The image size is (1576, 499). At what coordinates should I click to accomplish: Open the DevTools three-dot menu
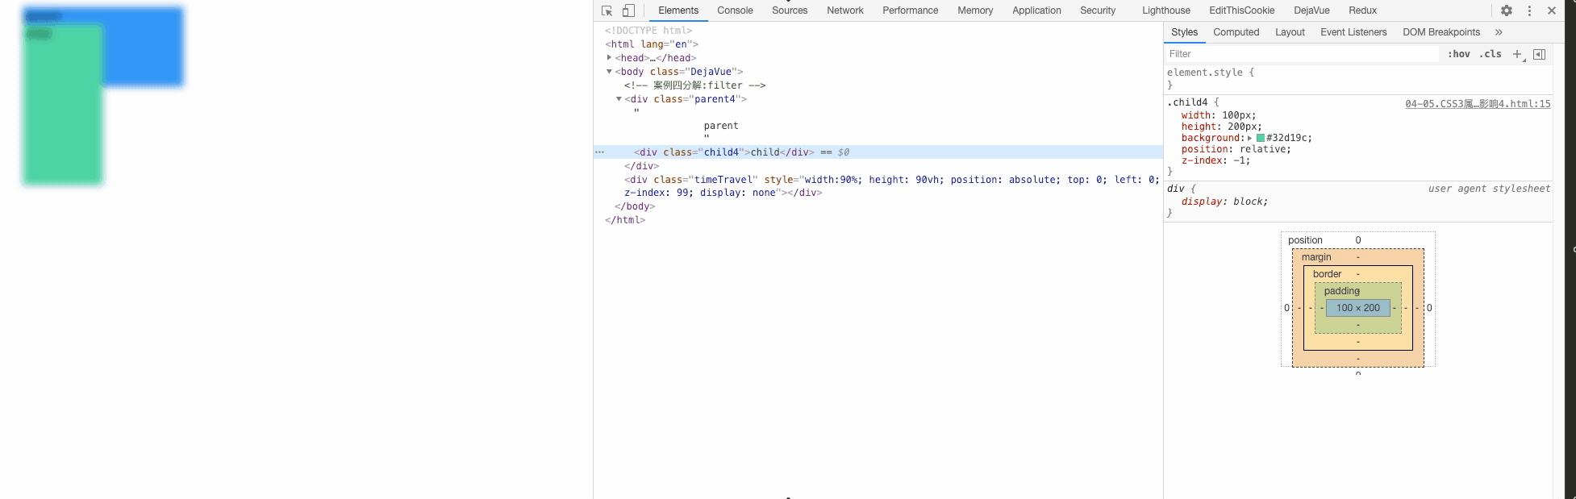[1529, 10]
